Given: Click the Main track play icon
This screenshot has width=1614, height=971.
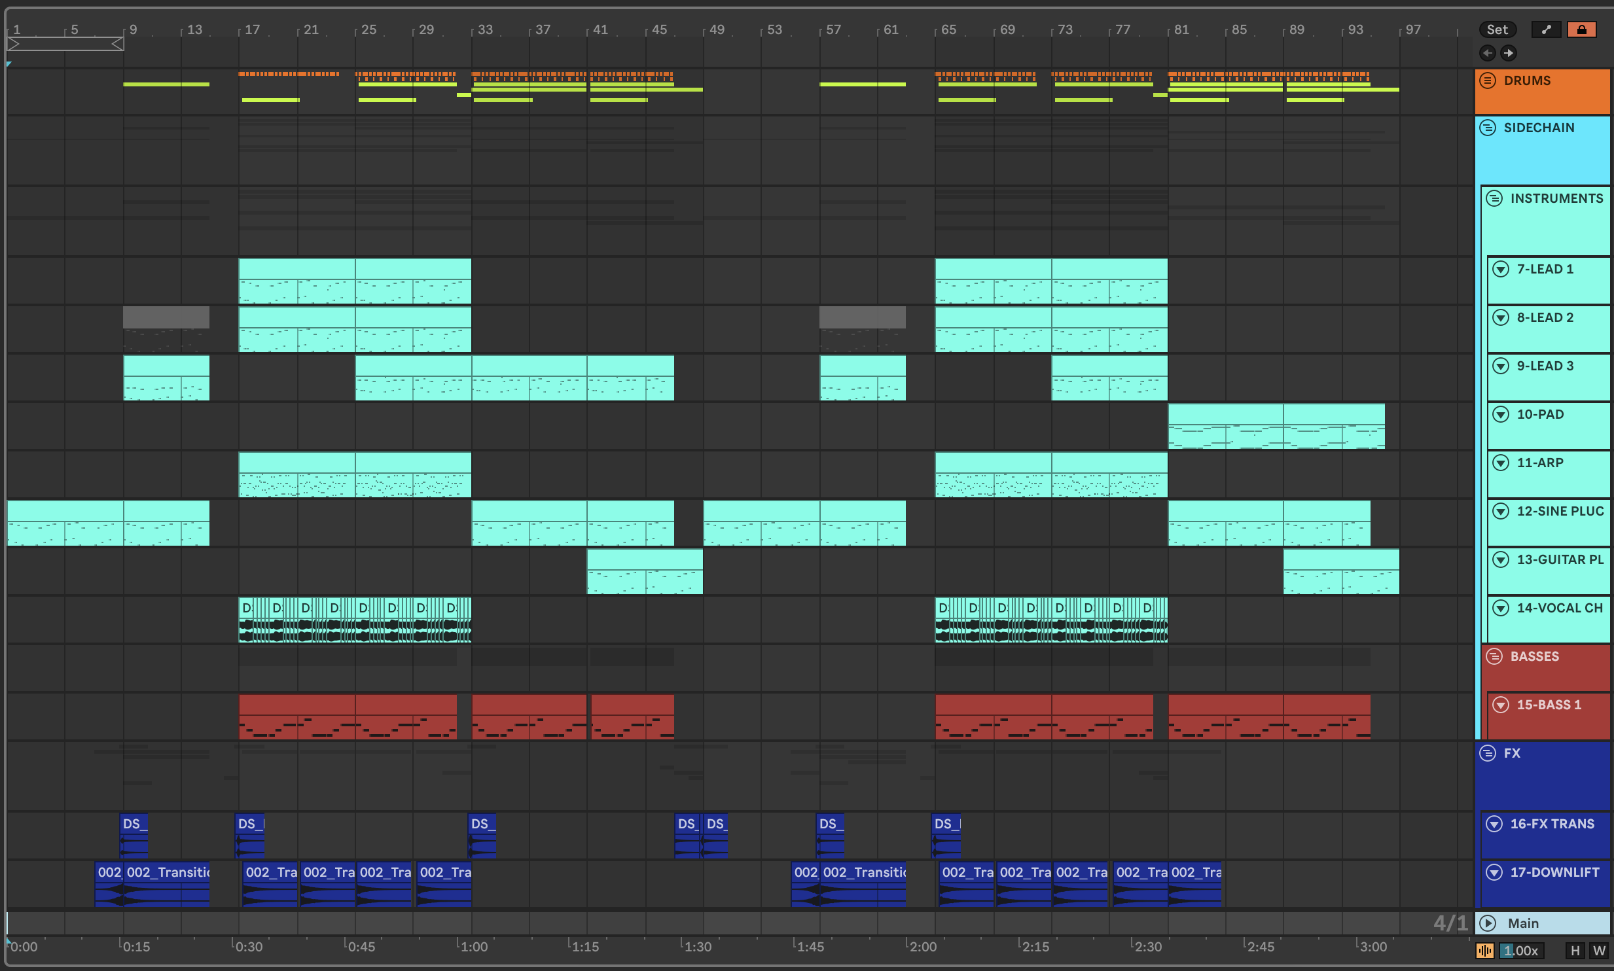Looking at the screenshot, I should [1488, 923].
